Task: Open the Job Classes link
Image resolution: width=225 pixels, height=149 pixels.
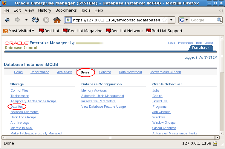Action: pyautogui.click(x=161, y=112)
